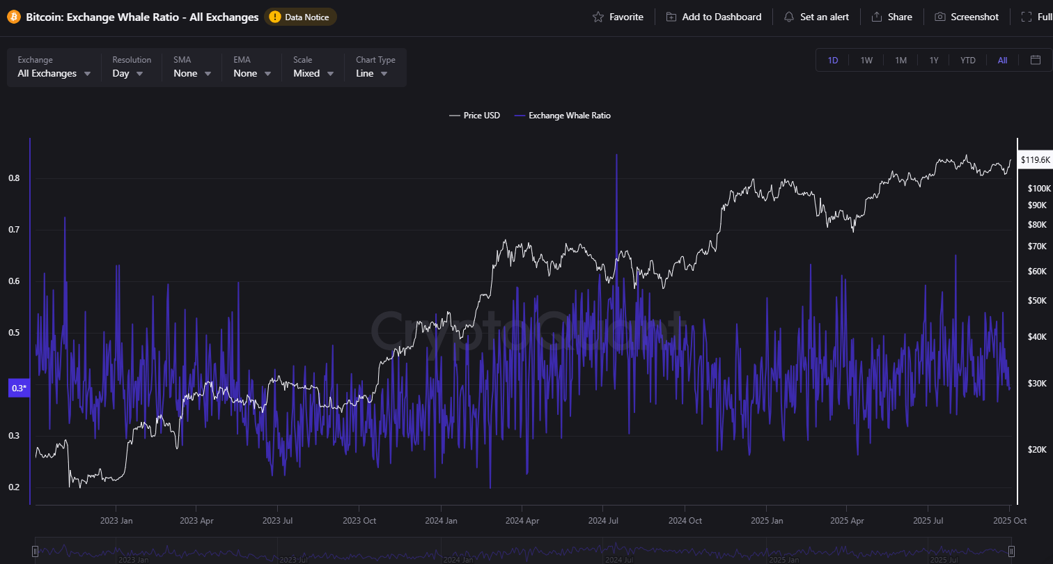Change Chart Type using the Line dropdown
The image size is (1053, 564).
pyautogui.click(x=373, y=73)
